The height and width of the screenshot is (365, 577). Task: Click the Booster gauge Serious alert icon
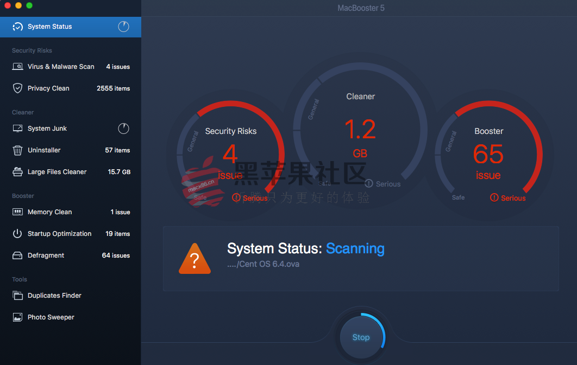coord(494,197)
